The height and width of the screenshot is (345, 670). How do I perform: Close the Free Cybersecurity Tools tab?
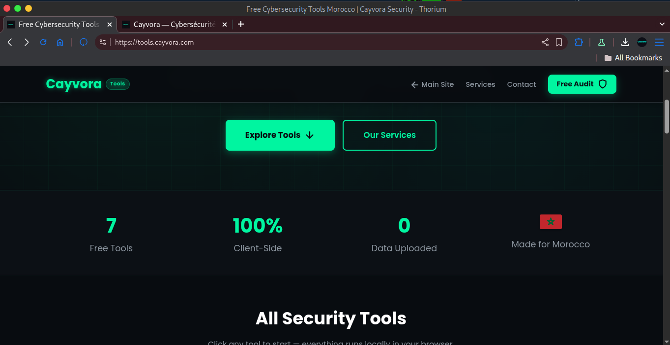pyautogui.click(x=110, y=24)
